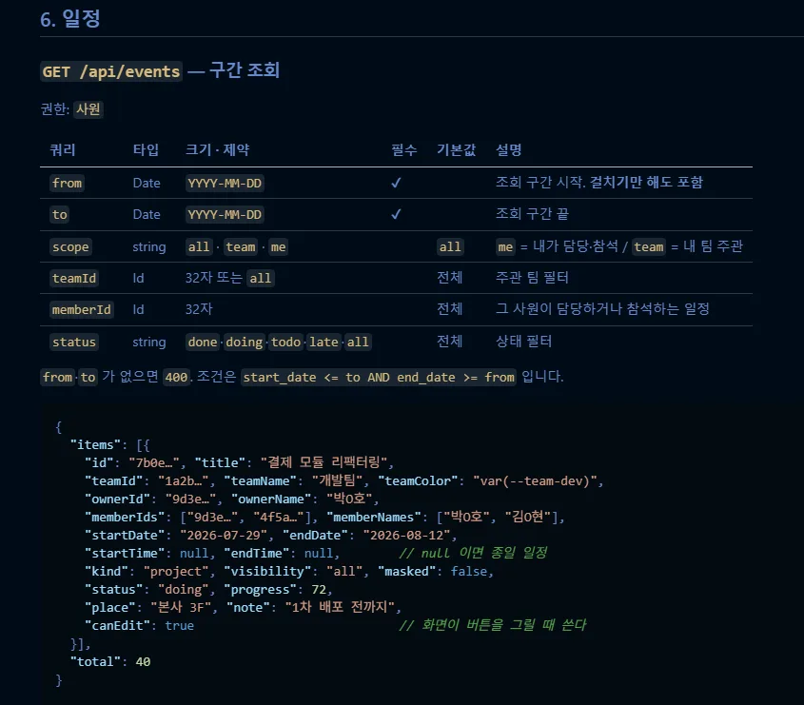
Task: Click the from query parameter tag
Action: [67, 183]
